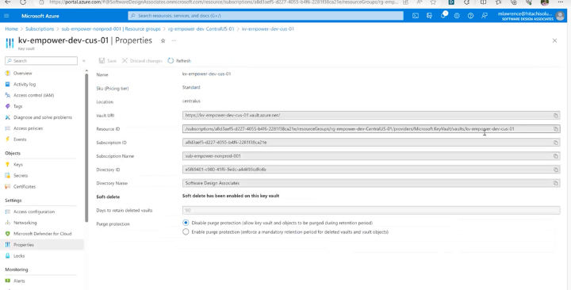Open the Help question mark icon

click(470, 16)
